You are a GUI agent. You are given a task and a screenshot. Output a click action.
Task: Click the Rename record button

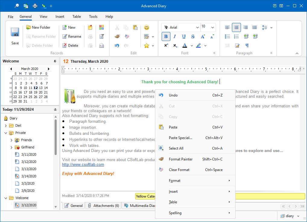(x=72, y=36)
